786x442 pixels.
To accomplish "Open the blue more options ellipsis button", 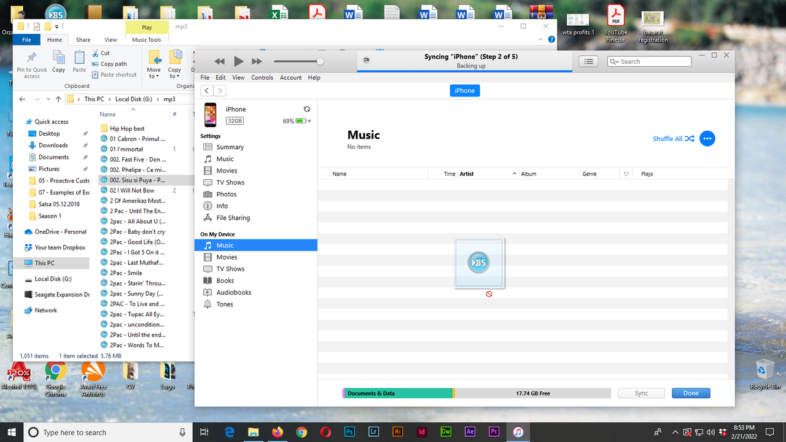I will [x=707, y=139].
